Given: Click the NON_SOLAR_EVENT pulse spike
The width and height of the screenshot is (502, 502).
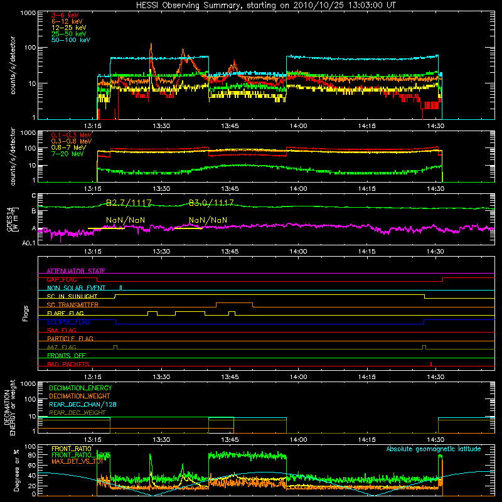Looking at the screenshot, I should (x=120, y=287).
